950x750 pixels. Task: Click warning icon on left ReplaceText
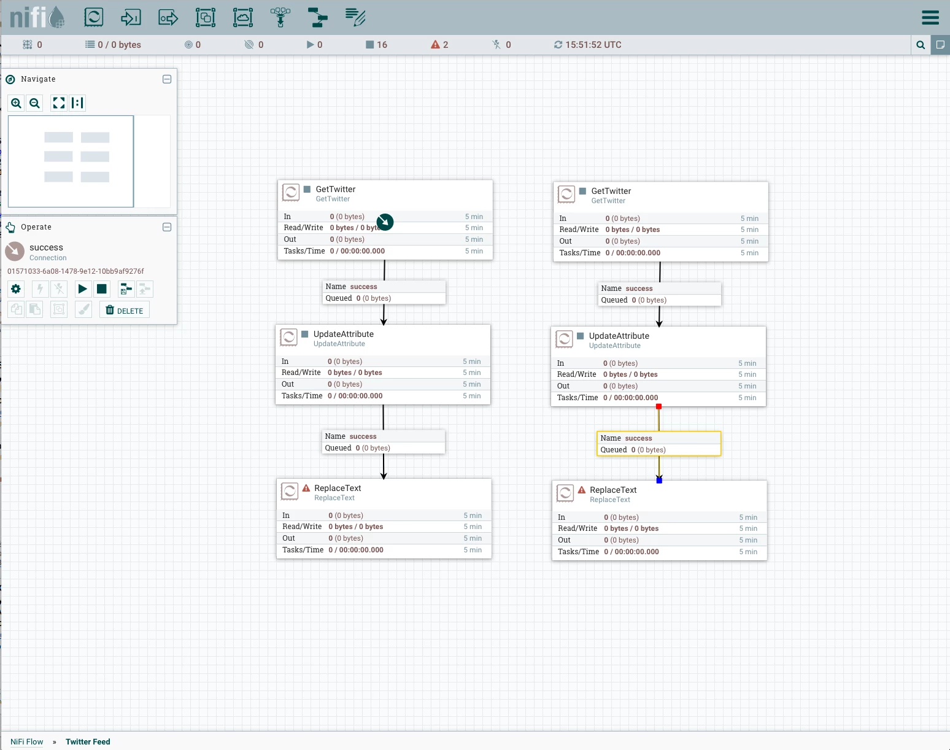306,488
